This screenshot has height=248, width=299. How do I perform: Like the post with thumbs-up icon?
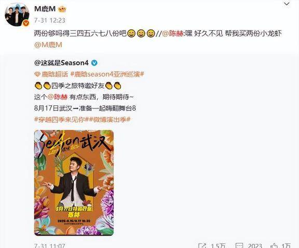coord(275,245)
